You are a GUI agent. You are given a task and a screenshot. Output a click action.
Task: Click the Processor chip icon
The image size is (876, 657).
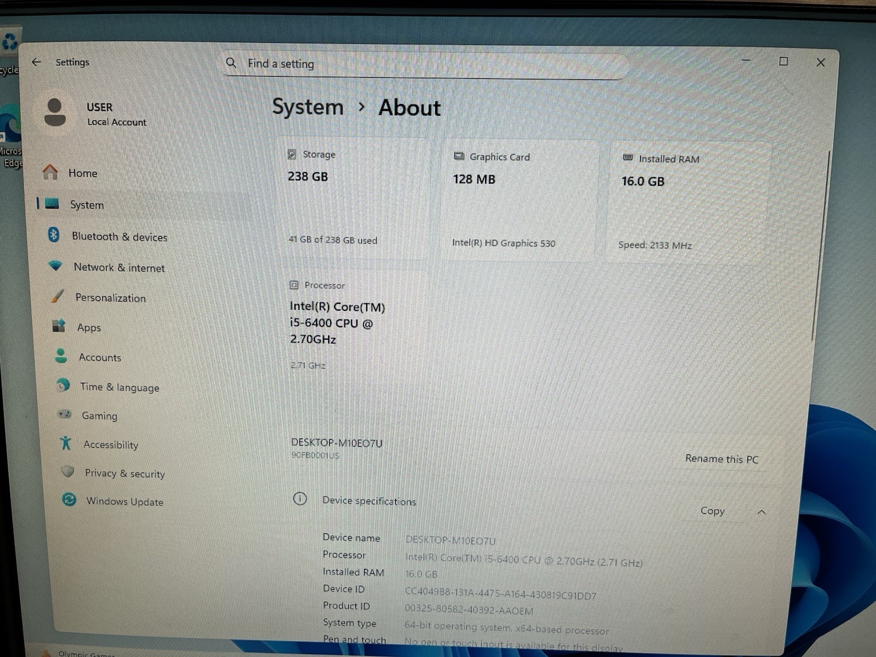(x=294, y=285)
